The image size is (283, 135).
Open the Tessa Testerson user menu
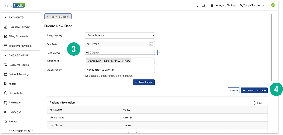click(x=253, y=5)
